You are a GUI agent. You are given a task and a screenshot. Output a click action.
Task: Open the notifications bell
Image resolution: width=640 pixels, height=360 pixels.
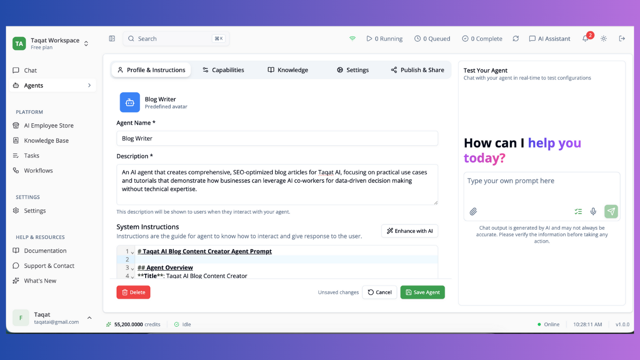[586, 38]
